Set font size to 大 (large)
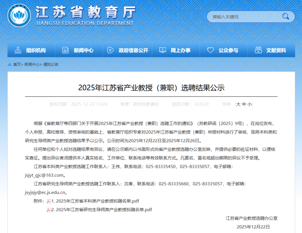This screenshot has height=233, width=302. (x=238, y=104)
